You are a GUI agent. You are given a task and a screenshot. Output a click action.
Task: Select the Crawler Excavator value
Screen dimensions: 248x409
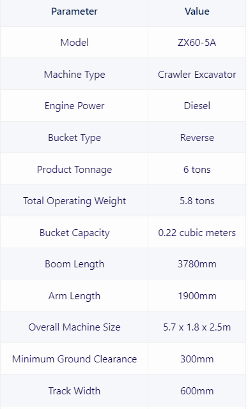point(197,75)
